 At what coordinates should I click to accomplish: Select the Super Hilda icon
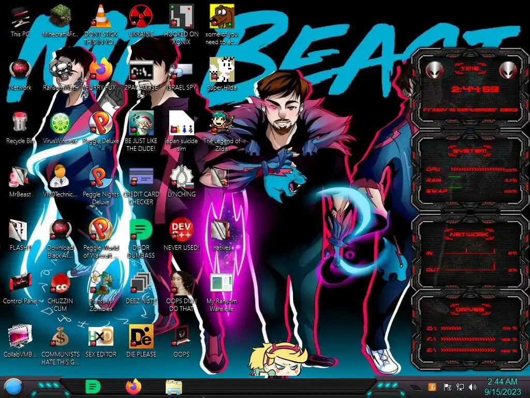point(222,69)
